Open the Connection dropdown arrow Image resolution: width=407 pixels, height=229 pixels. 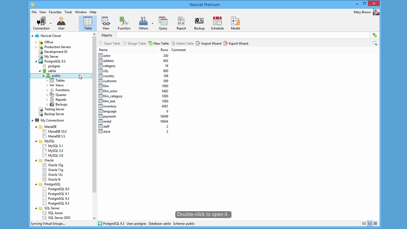51,24
